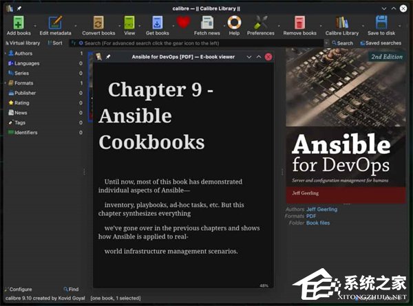Open Saved searches menu
The width and height of the screenshot is (413, 306).
tap(381, 43)
